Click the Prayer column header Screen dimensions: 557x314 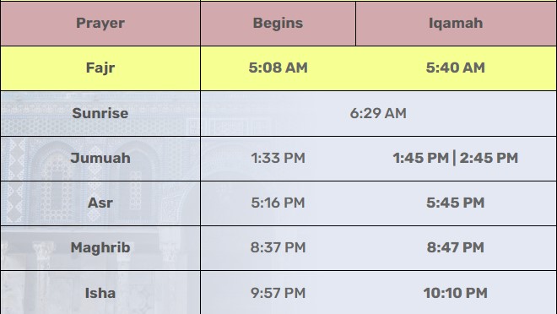[100, 24]
